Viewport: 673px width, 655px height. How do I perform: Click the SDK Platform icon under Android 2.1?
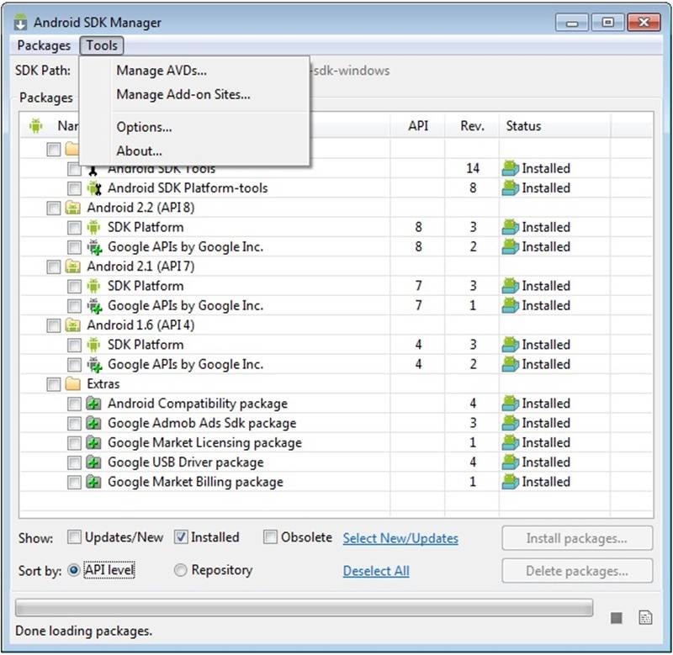93,286
